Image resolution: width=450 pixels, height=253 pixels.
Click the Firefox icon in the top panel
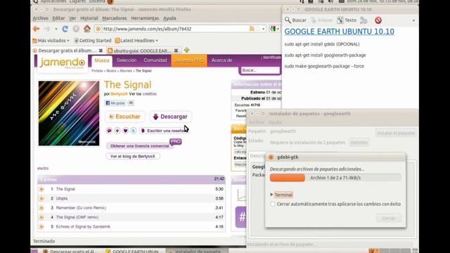click(111, 2)
